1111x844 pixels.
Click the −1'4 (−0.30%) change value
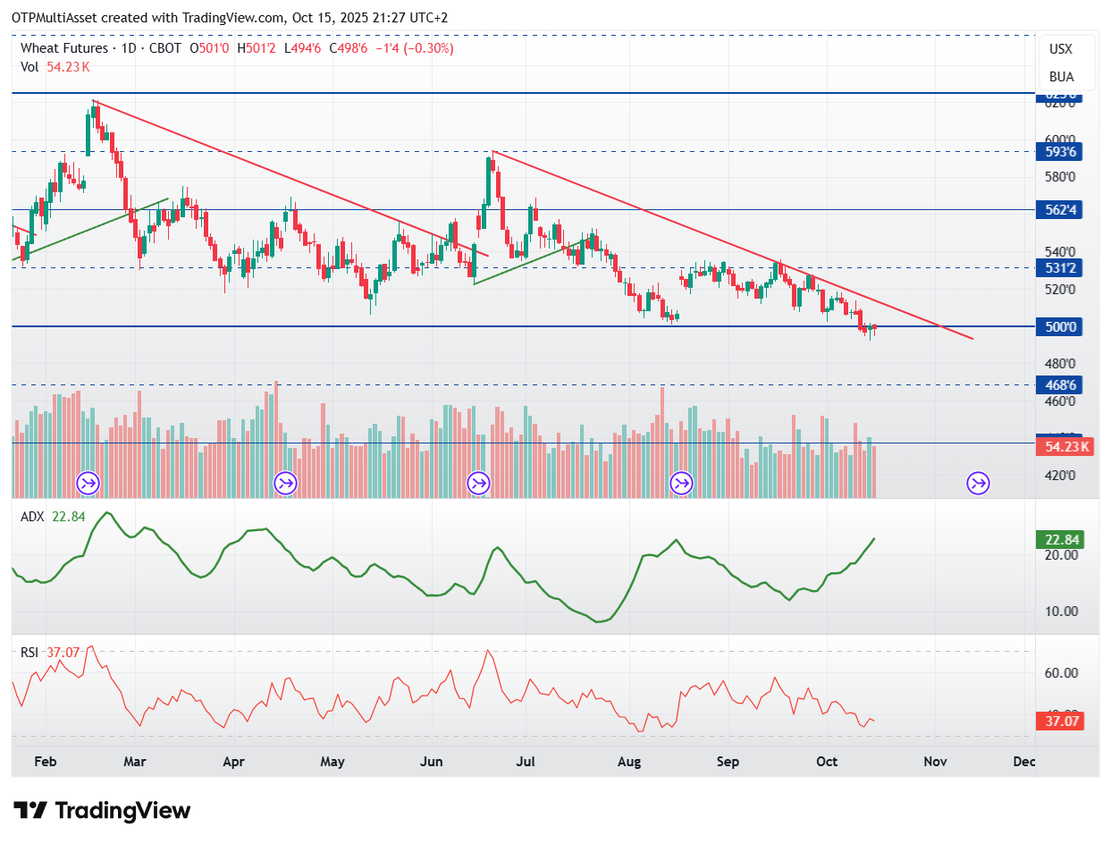click(x=415, y=48)
